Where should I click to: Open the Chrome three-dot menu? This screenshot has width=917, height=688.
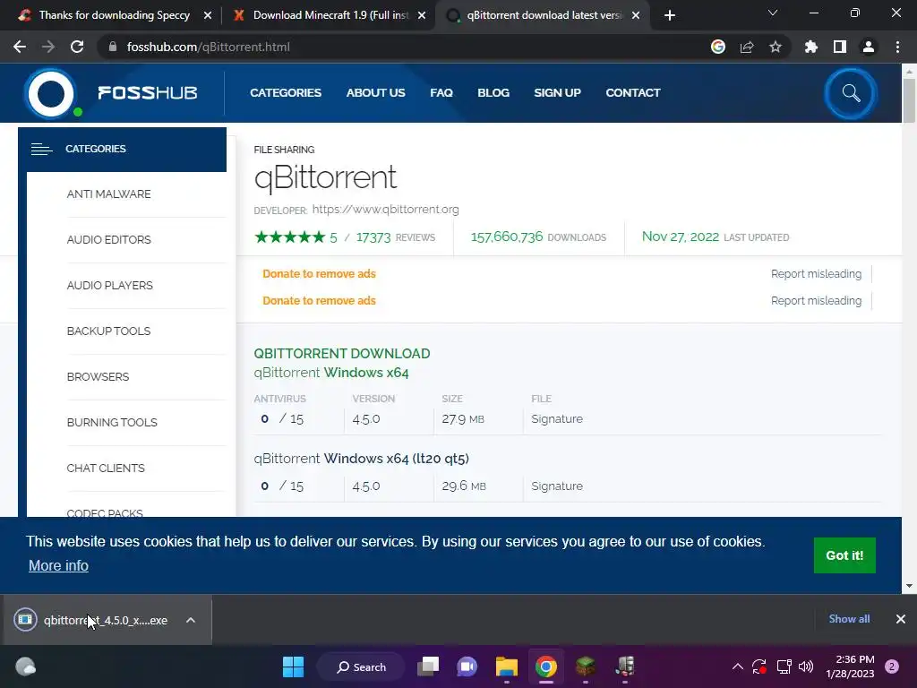[x=897, y=47]
